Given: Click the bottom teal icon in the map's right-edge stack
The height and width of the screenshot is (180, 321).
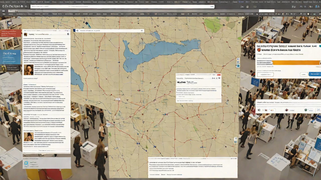Looking at the screenshot, I should click(238, 66).
